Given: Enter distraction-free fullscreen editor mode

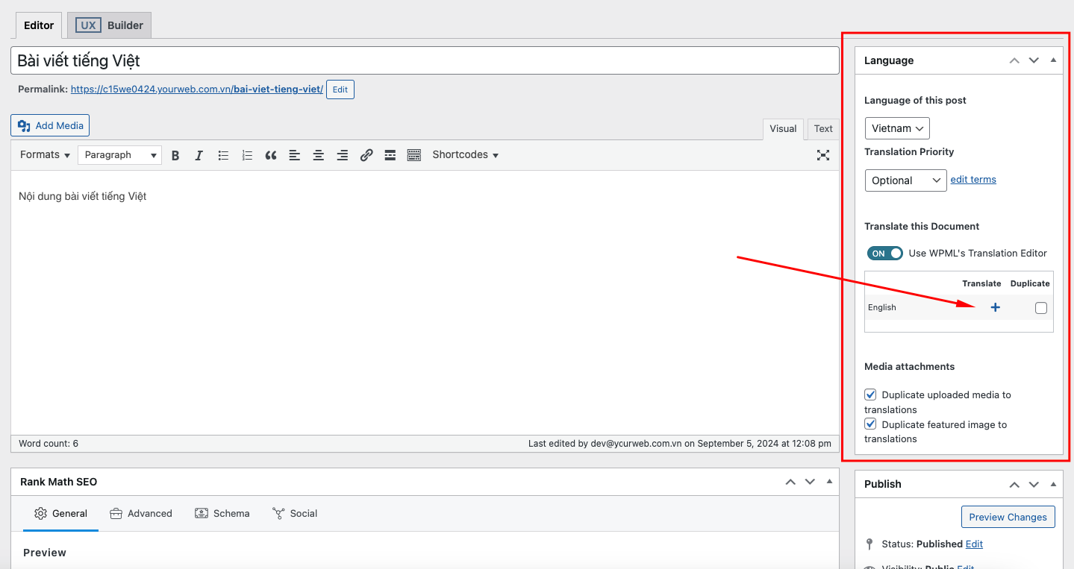Looking at the screenshot, I should [822, 155].
